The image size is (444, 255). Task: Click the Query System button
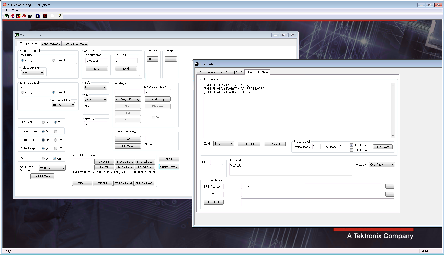click(x=169, y=167)
